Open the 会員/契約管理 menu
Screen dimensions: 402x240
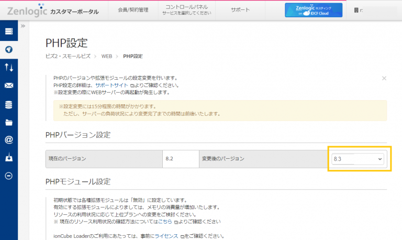point(132,9)
